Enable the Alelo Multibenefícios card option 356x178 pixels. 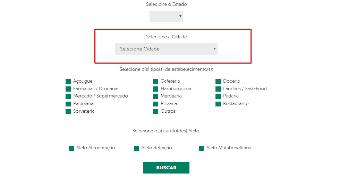tap(201, 148)
